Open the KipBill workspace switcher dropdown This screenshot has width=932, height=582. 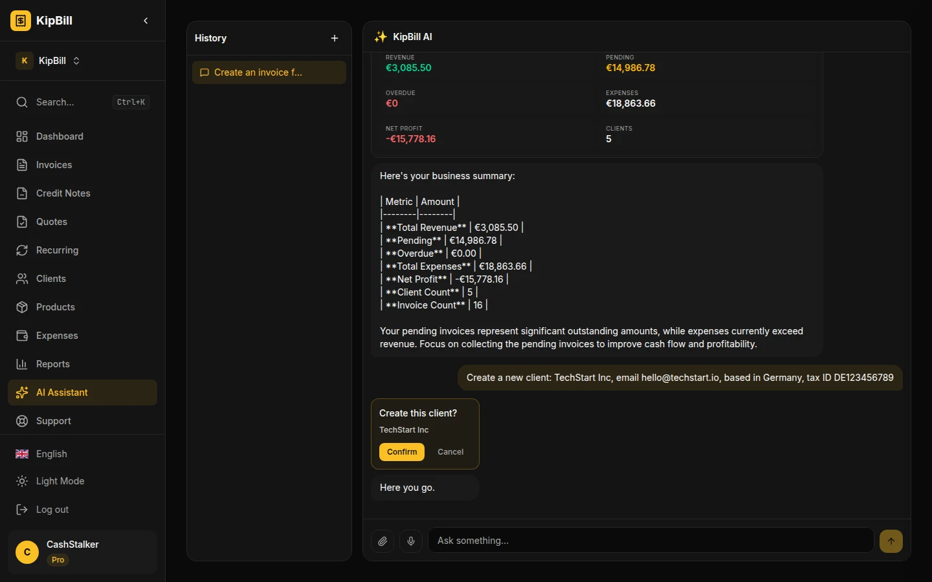[x=49, y=61]
